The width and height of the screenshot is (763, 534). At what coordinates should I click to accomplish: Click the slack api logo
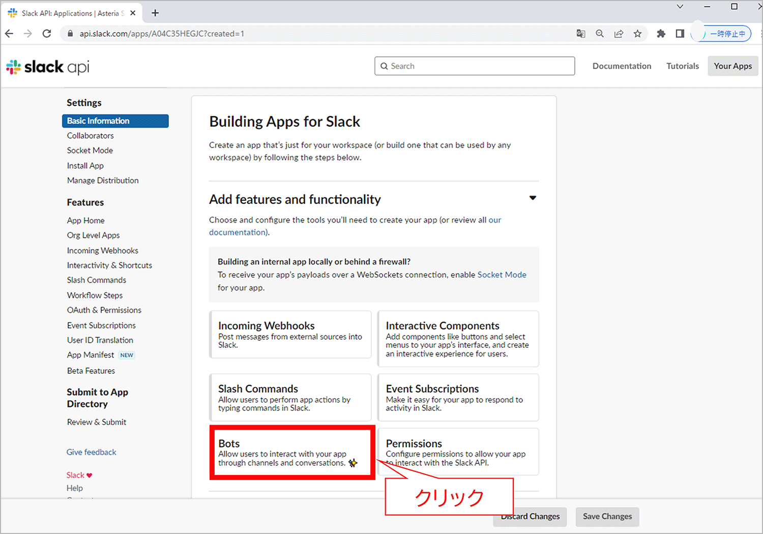click(48, 67)
